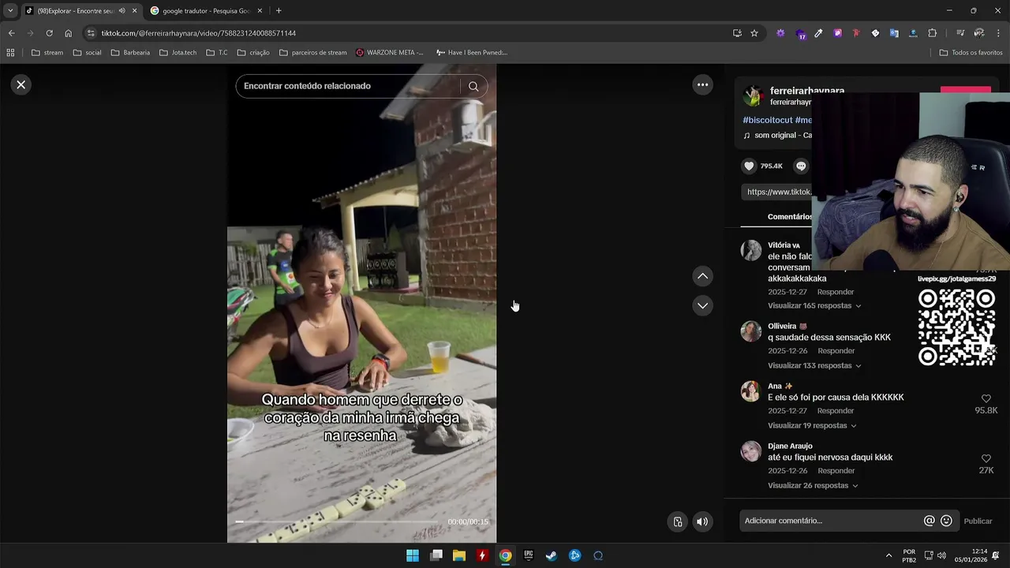Open the stream bookmark folder
The height and width of the screenshot is (568, 1010).
pyautogui.click(x=47, y=53)
